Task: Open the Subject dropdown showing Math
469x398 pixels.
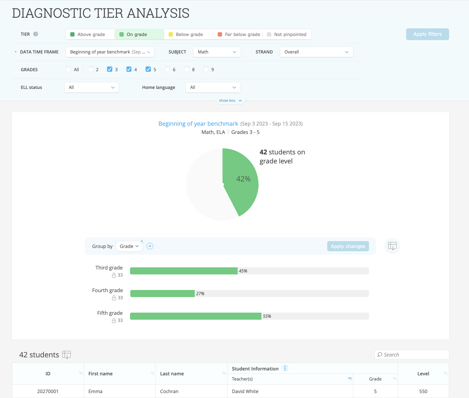Action: click(217, 52)
